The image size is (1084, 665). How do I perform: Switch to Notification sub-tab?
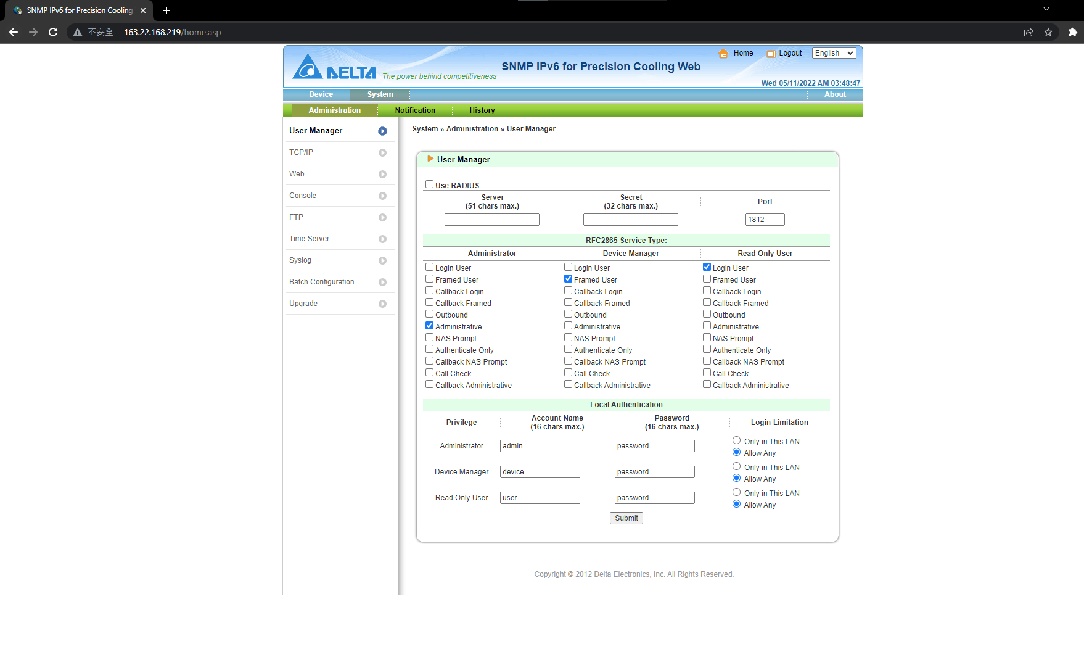[x=415, y=110]
